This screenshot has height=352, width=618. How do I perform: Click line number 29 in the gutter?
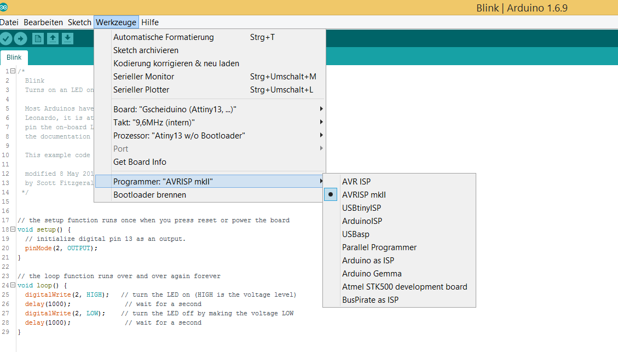coord(5,332)
